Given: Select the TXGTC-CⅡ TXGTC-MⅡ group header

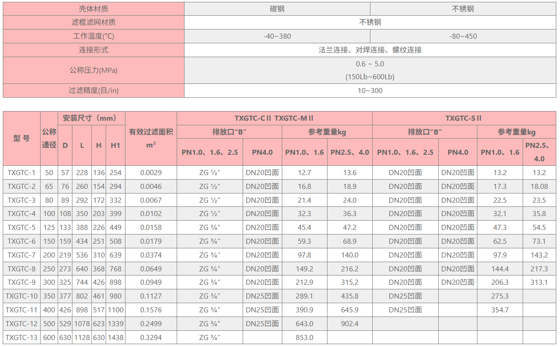Looking at the screenshot, I should (x=274, y=118).
